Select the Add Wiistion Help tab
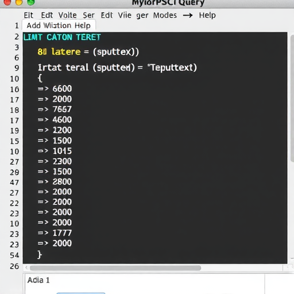294x294 pixels. coord(59,25)
